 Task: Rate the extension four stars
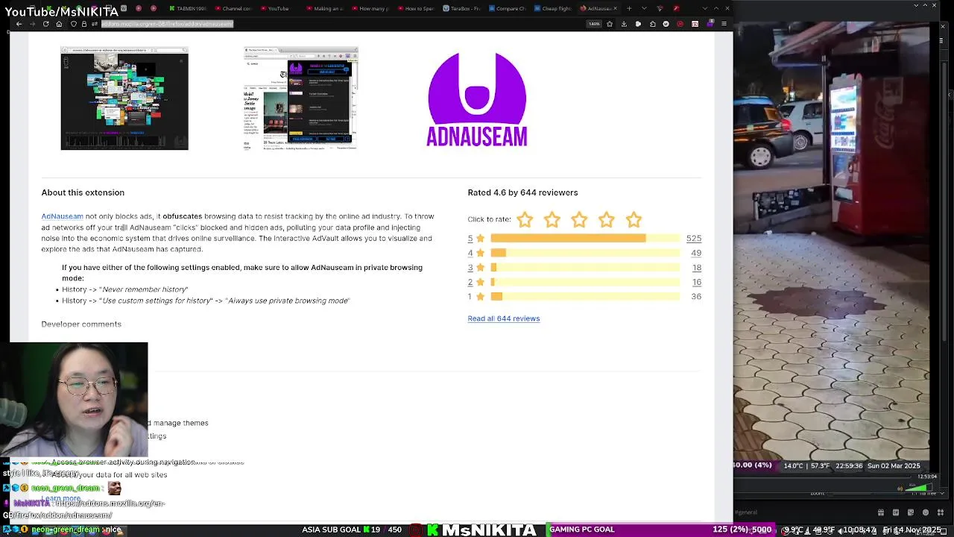[607, 219]
